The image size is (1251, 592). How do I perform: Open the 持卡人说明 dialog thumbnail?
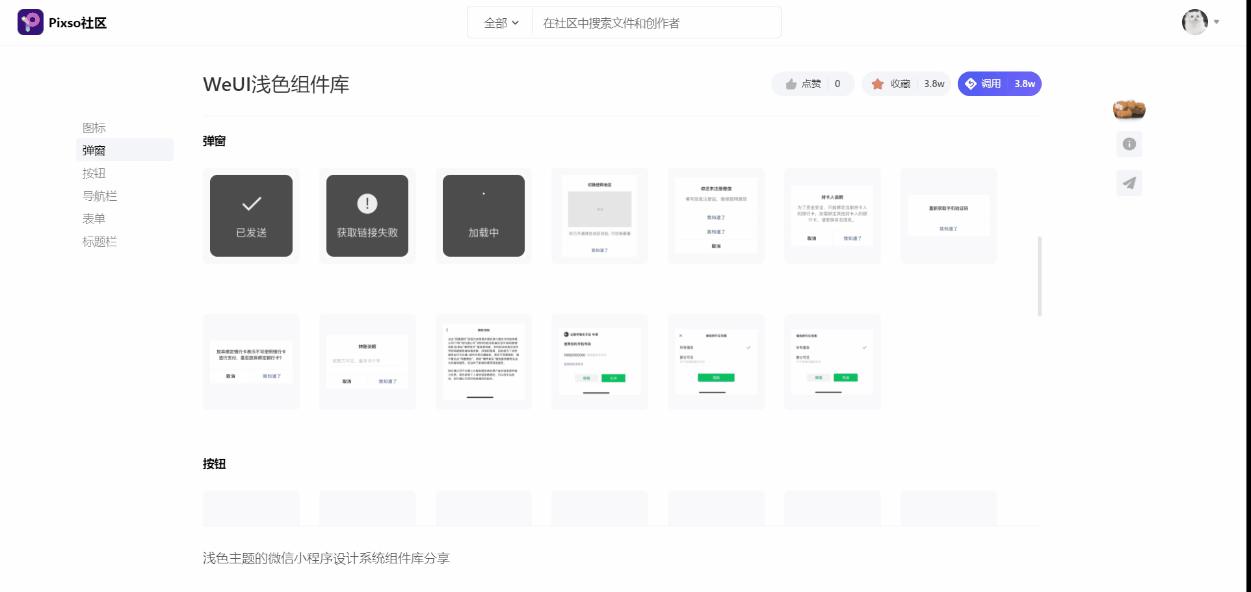click(x=832, y=216)
